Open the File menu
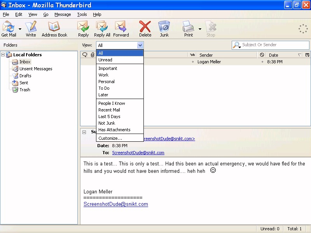This screenshot has width=311, height=233. pos(6,14)
